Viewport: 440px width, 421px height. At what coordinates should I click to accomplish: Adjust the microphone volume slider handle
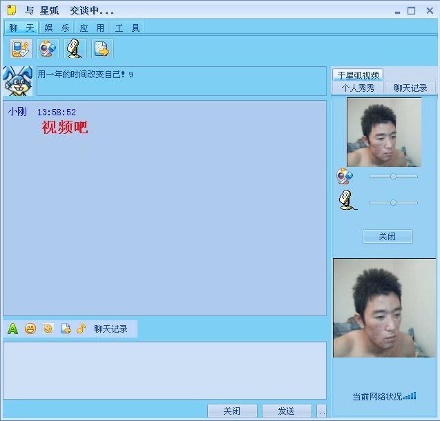[393, 202]
